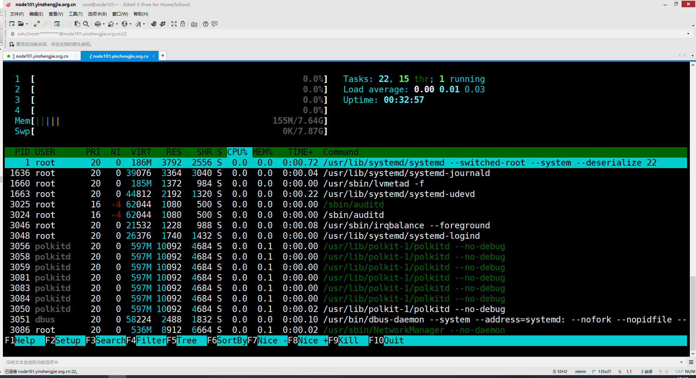The image size is (696, 378).
Task: Select the irqbalance process row
Action: pyautogui.click(x=346, y=225)
